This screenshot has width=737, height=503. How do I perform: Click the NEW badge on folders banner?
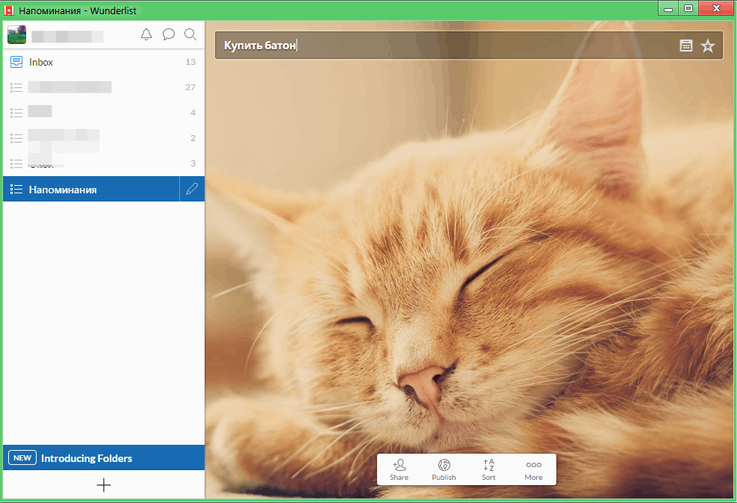[22, 457]
